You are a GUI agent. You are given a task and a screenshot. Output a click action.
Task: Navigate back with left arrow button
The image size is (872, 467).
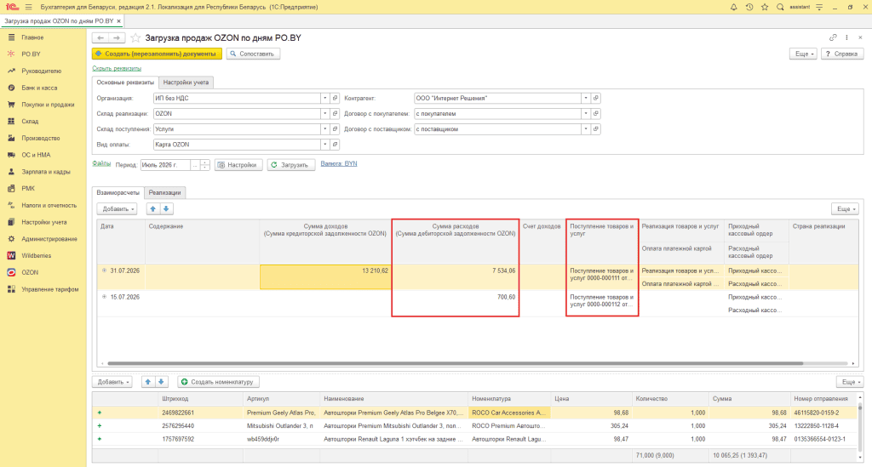(x=100, y=37)
